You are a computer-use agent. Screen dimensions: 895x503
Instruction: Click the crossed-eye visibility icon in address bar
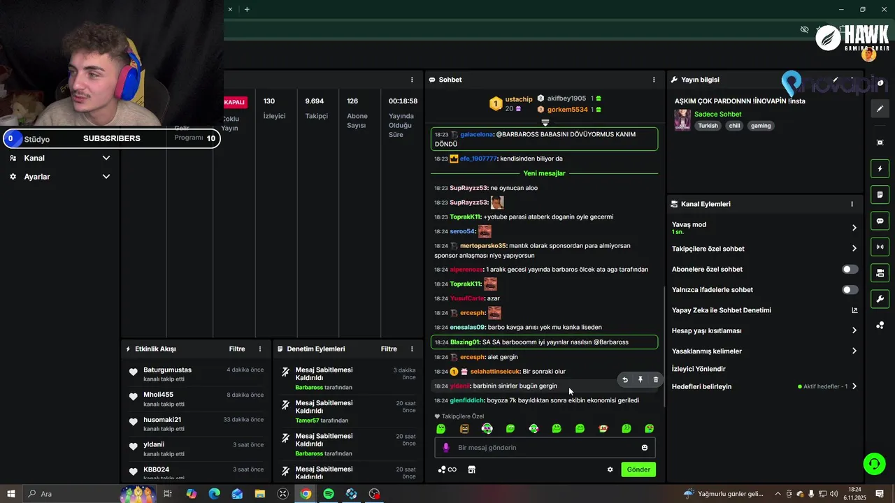804,29
